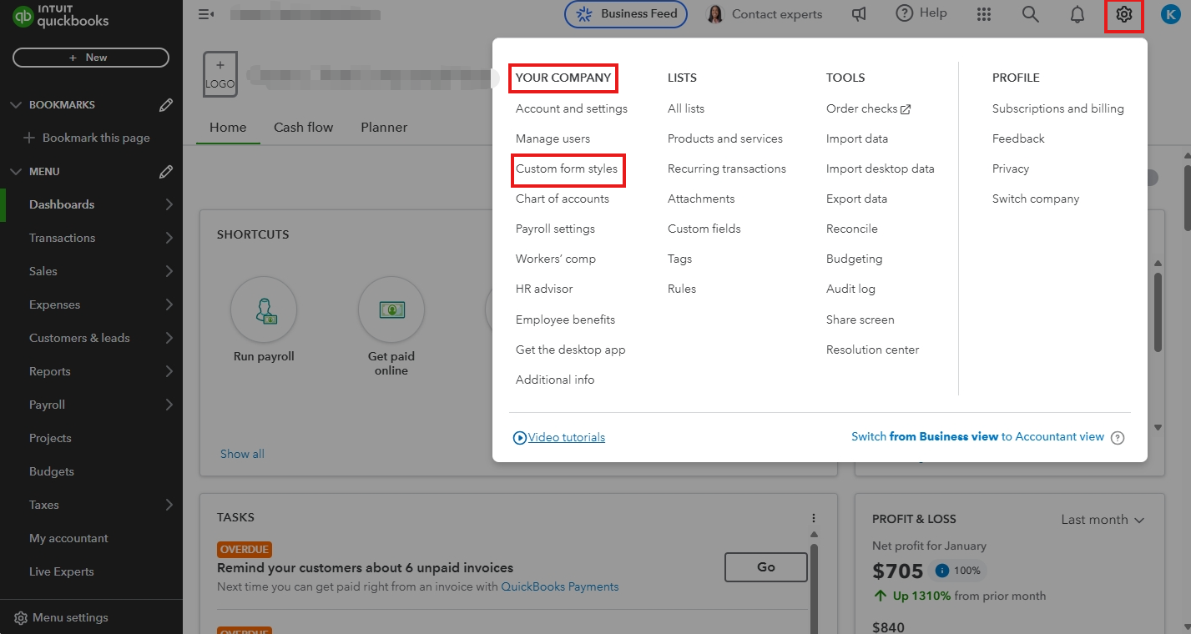Collapse the BOOKMARKS section
The image size is (1191, 634).
[17, 104]
